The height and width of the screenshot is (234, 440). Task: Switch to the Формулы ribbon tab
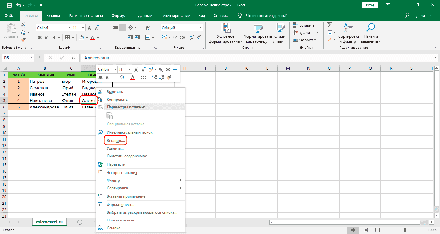120,16
